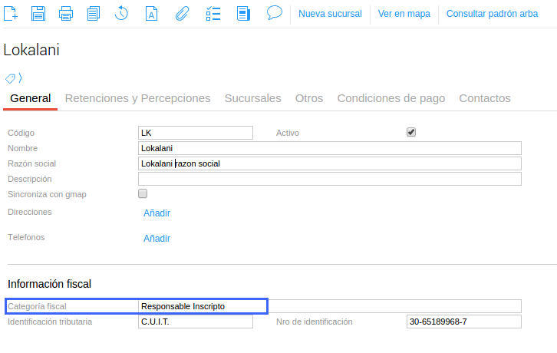Click the paperclip attachments icon
This screenshot has width=557, height=353.
(182, 13)
